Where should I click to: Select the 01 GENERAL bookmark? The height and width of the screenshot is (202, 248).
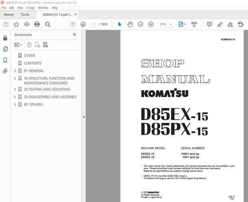pyautogui.click(x=34, y=71)
